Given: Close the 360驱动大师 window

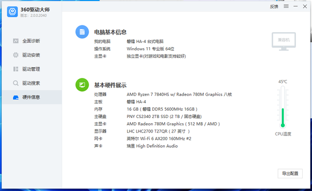Looking at the screenshot, I should coord(305,6).
